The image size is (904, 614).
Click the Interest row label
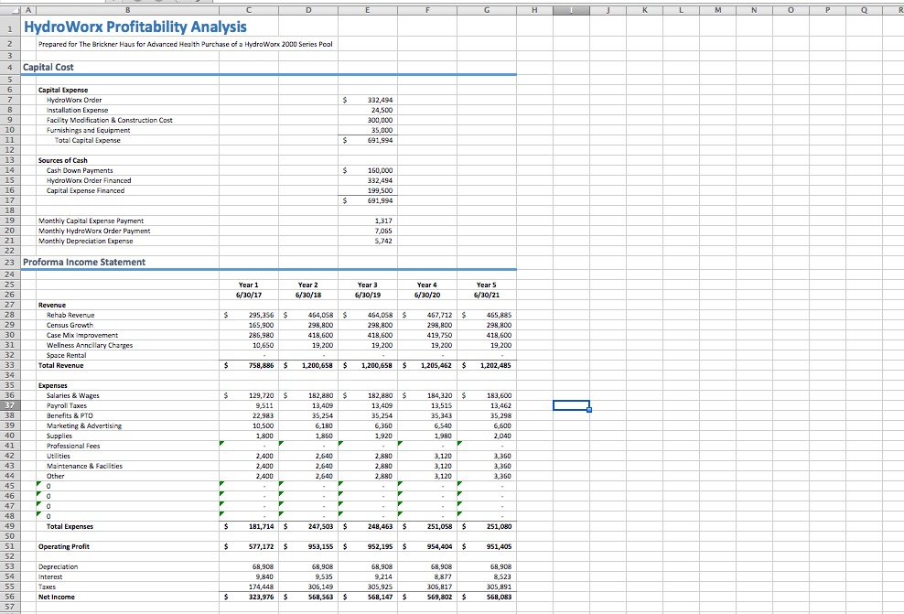pos(50,577)
